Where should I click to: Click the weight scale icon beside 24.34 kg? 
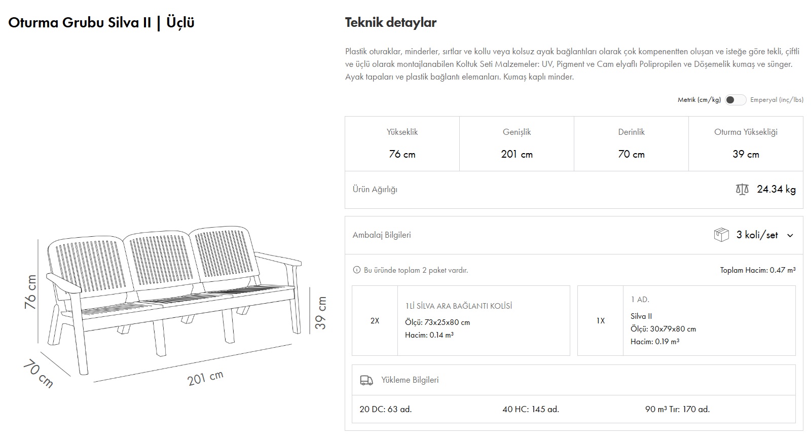click(x=742, y=190)
